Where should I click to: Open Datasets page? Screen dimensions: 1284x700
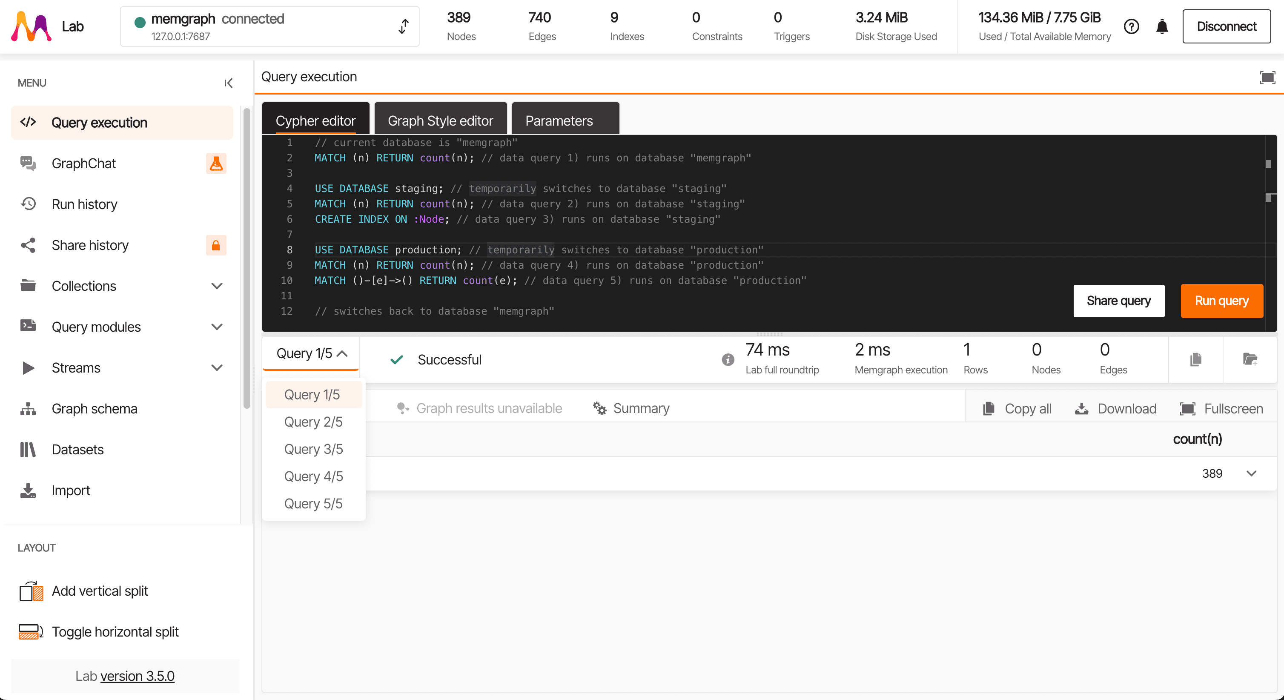pos(122,450)
